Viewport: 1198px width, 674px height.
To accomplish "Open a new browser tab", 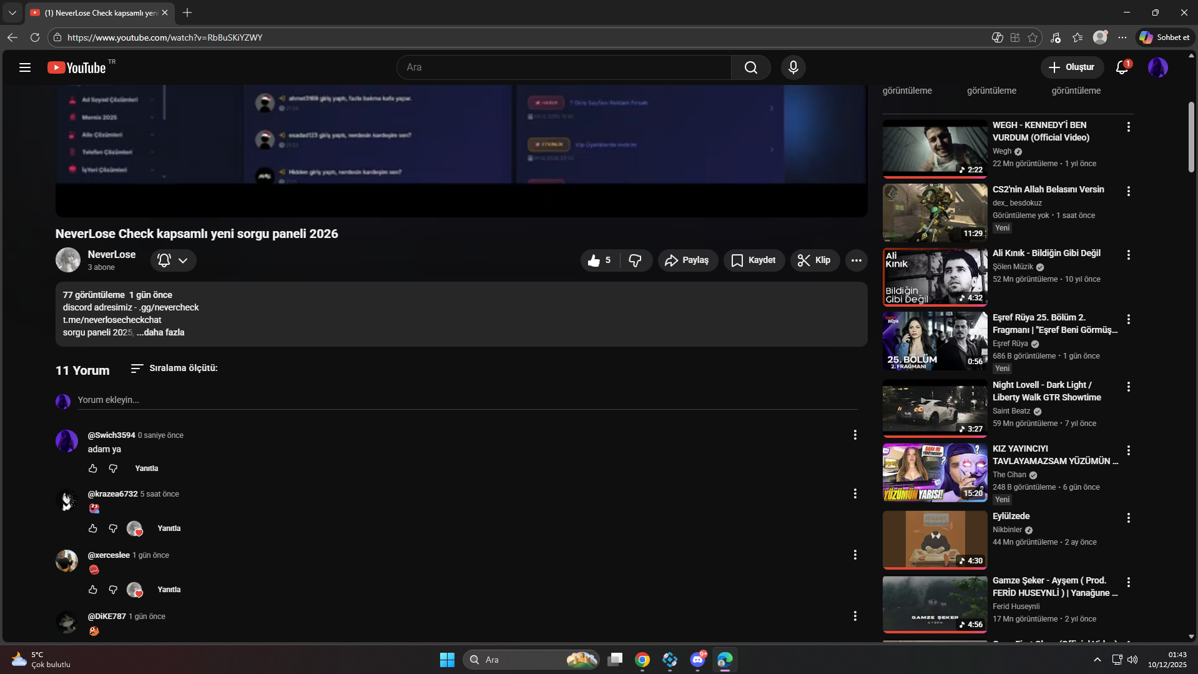I will [187, 12].
